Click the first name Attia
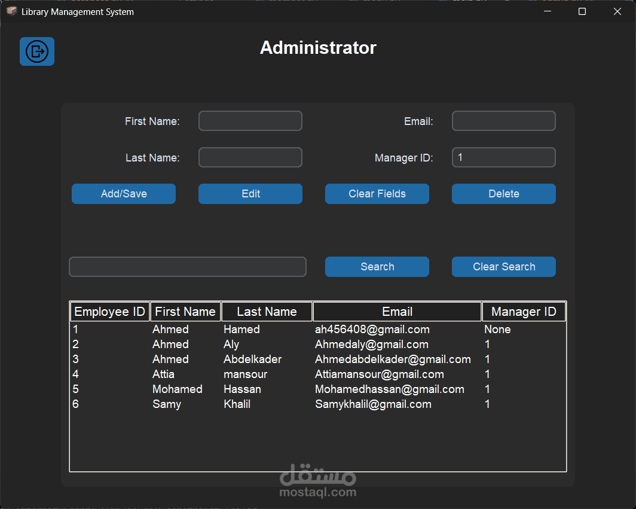Viewport: 636px width, 509px height. (163, 374)
